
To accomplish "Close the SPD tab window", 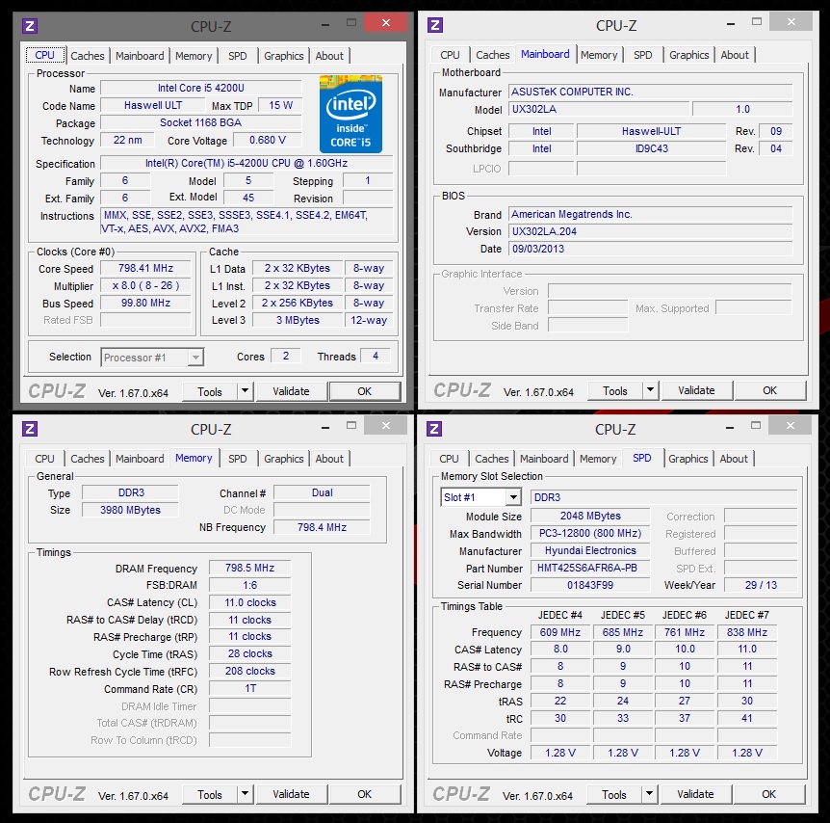I will click(791, 426).
